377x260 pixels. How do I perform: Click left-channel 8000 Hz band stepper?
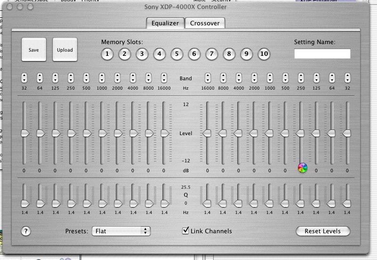coord(148,78)
